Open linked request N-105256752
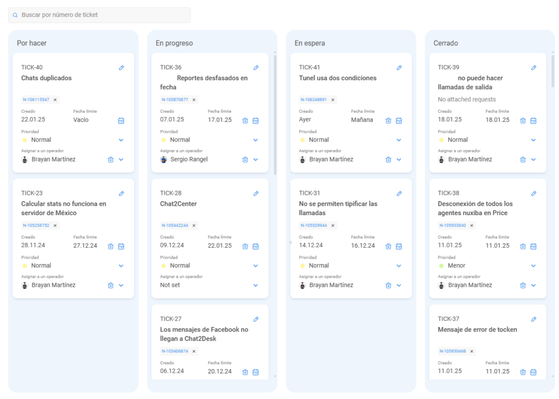 pyautogui.click(x=36, y=226)
